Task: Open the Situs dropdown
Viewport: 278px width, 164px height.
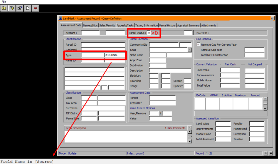Action: [x=189, y=50]
